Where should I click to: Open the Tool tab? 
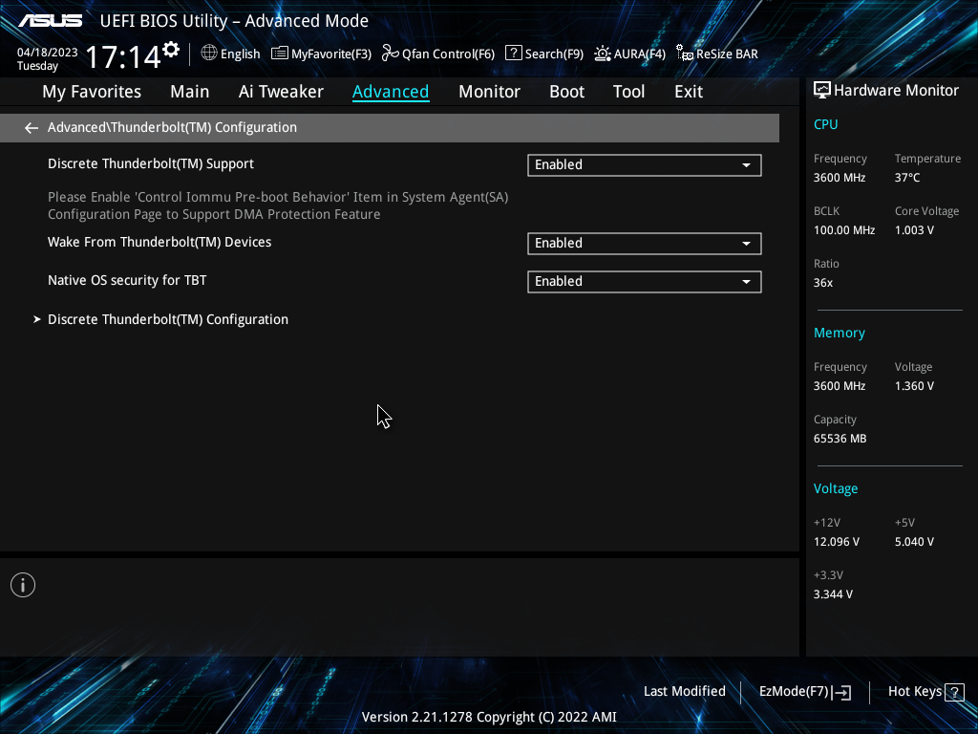[x=628, y=92]
